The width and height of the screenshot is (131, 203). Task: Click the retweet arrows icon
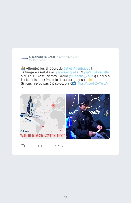pyautogui.click(x=40, y=146)
